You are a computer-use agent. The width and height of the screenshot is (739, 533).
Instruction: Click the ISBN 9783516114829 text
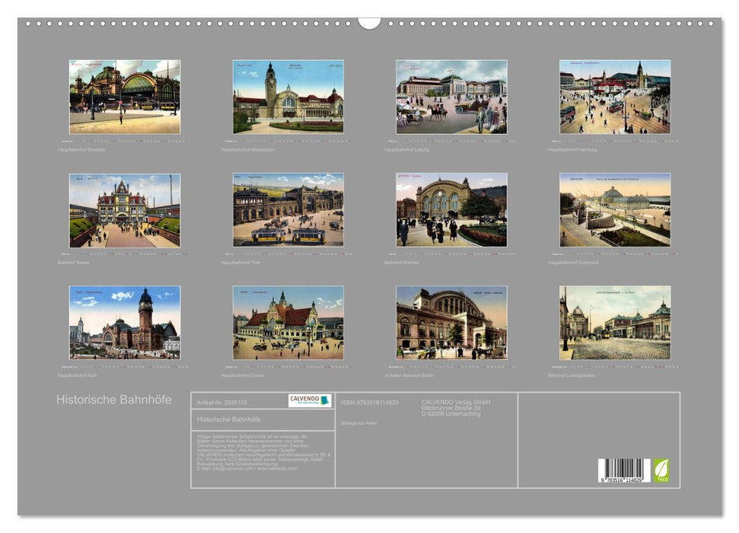(370, 402)
